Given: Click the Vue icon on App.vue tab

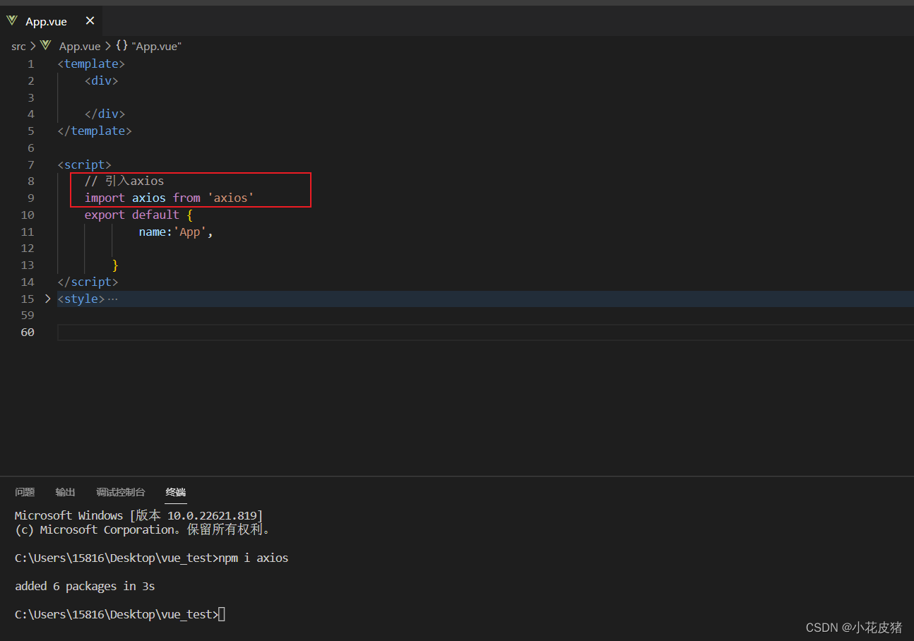Looking at the screenshot, I should tap(12, 21).
